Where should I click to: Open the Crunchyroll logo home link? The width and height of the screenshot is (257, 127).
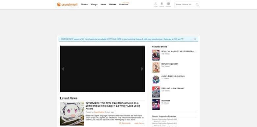click(x=67, y=5)
